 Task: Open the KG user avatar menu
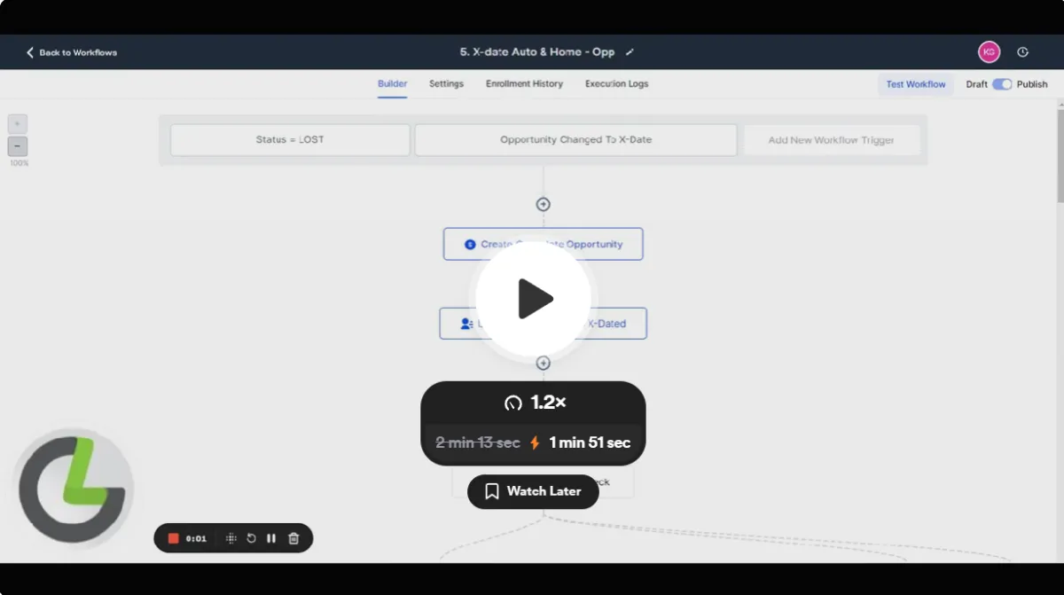989,52
